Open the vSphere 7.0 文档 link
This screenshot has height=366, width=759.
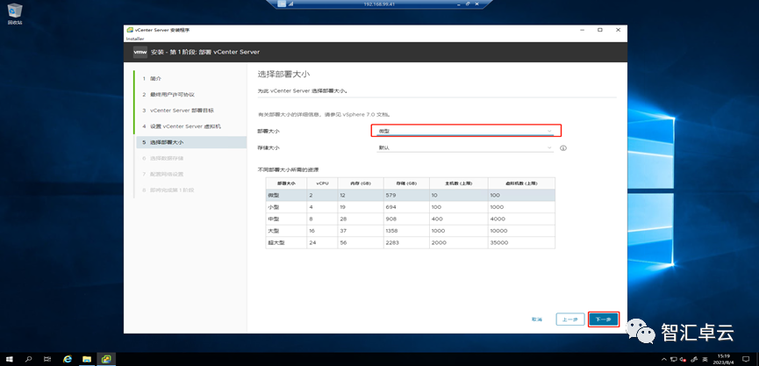point(366,115)
